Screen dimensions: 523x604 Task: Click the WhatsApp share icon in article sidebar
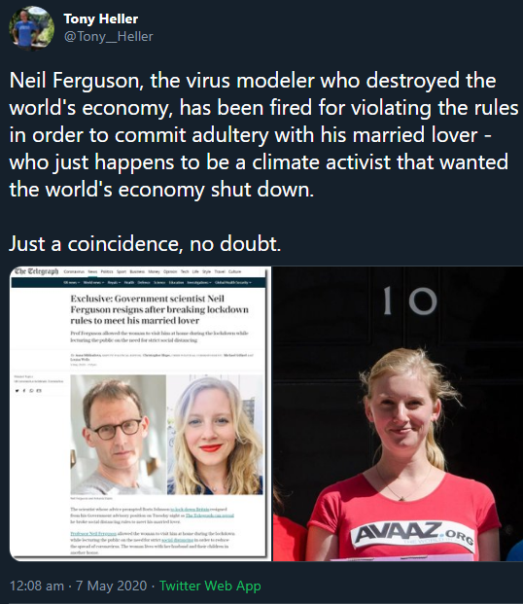pyautogui.click(x=31, y=391)
